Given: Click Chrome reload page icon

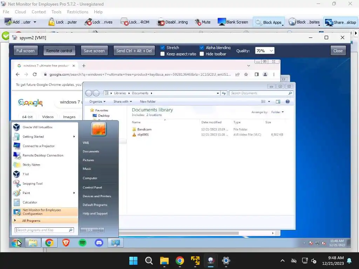Looking at the screenshot, I should click(x=35, y=74).
